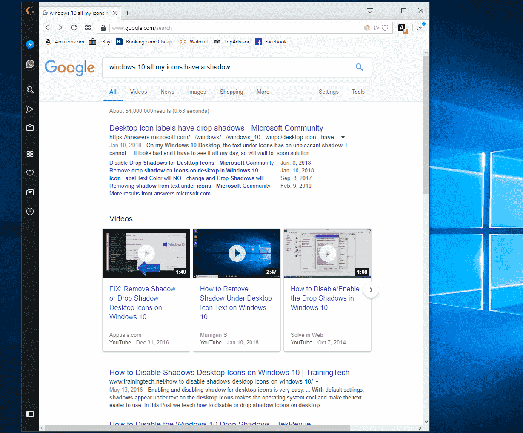Click the Google logo
The height and width of the screenshot is (433, 523).
[70, 67]
